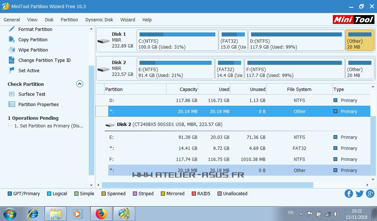Select FAT32 14.4 GB block on Disk 2
The width and height of the screenshot is (377, 221).
click(x=229, y=69)
